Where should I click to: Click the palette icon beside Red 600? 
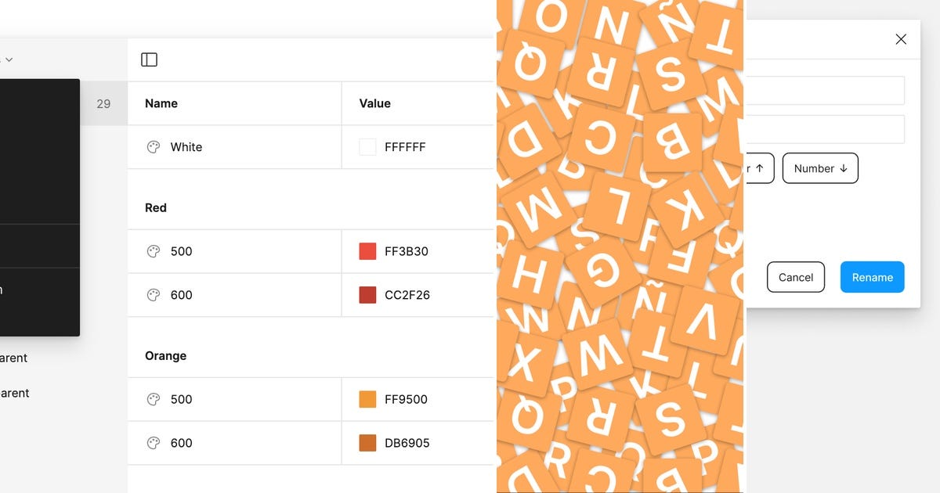pyautogui.click(x=153, y=295)
